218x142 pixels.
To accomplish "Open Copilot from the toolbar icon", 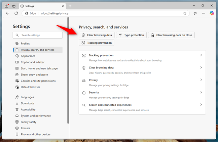I will (x=212, y=13).
